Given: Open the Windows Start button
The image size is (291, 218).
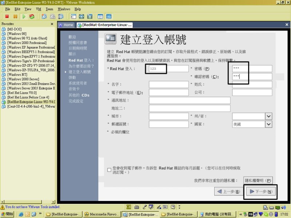Looking at the screenshot, I should (7, 214).
